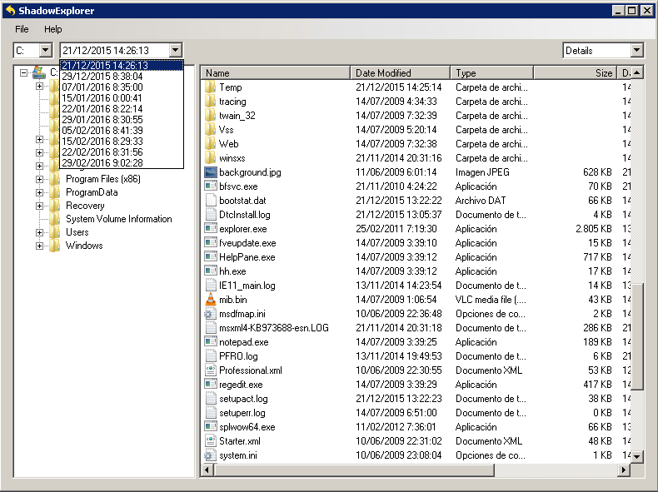Select snapshot 07/01/2016 8:35:00

tap(122, 87)
